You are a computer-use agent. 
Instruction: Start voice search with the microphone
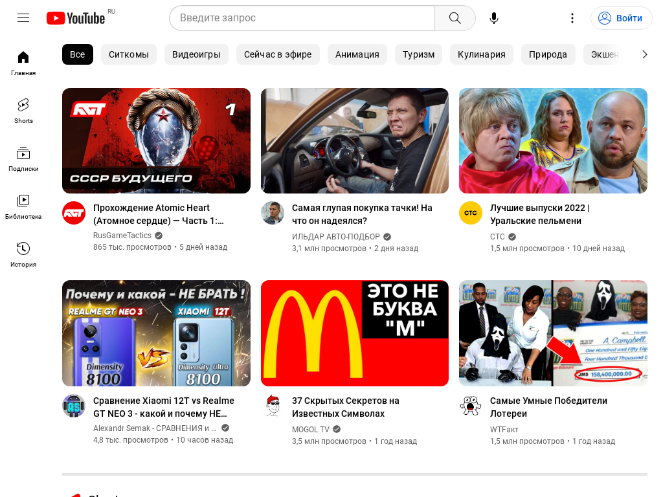[x=493, y=18]
